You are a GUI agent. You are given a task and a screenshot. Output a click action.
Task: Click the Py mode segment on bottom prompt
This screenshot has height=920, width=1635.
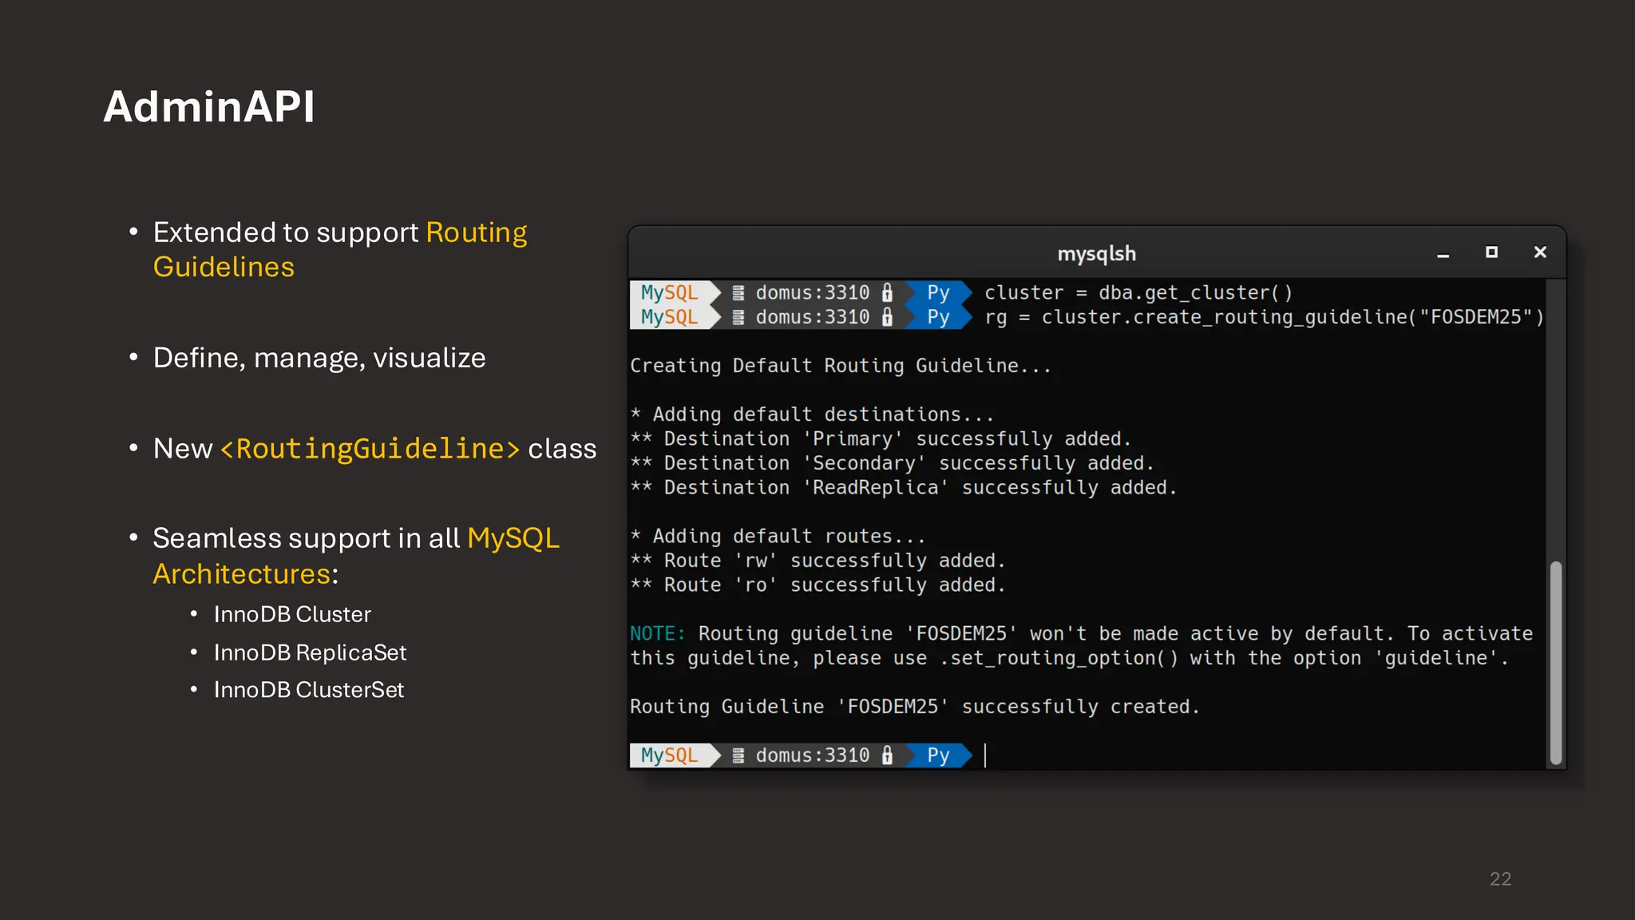coord(938,755)
